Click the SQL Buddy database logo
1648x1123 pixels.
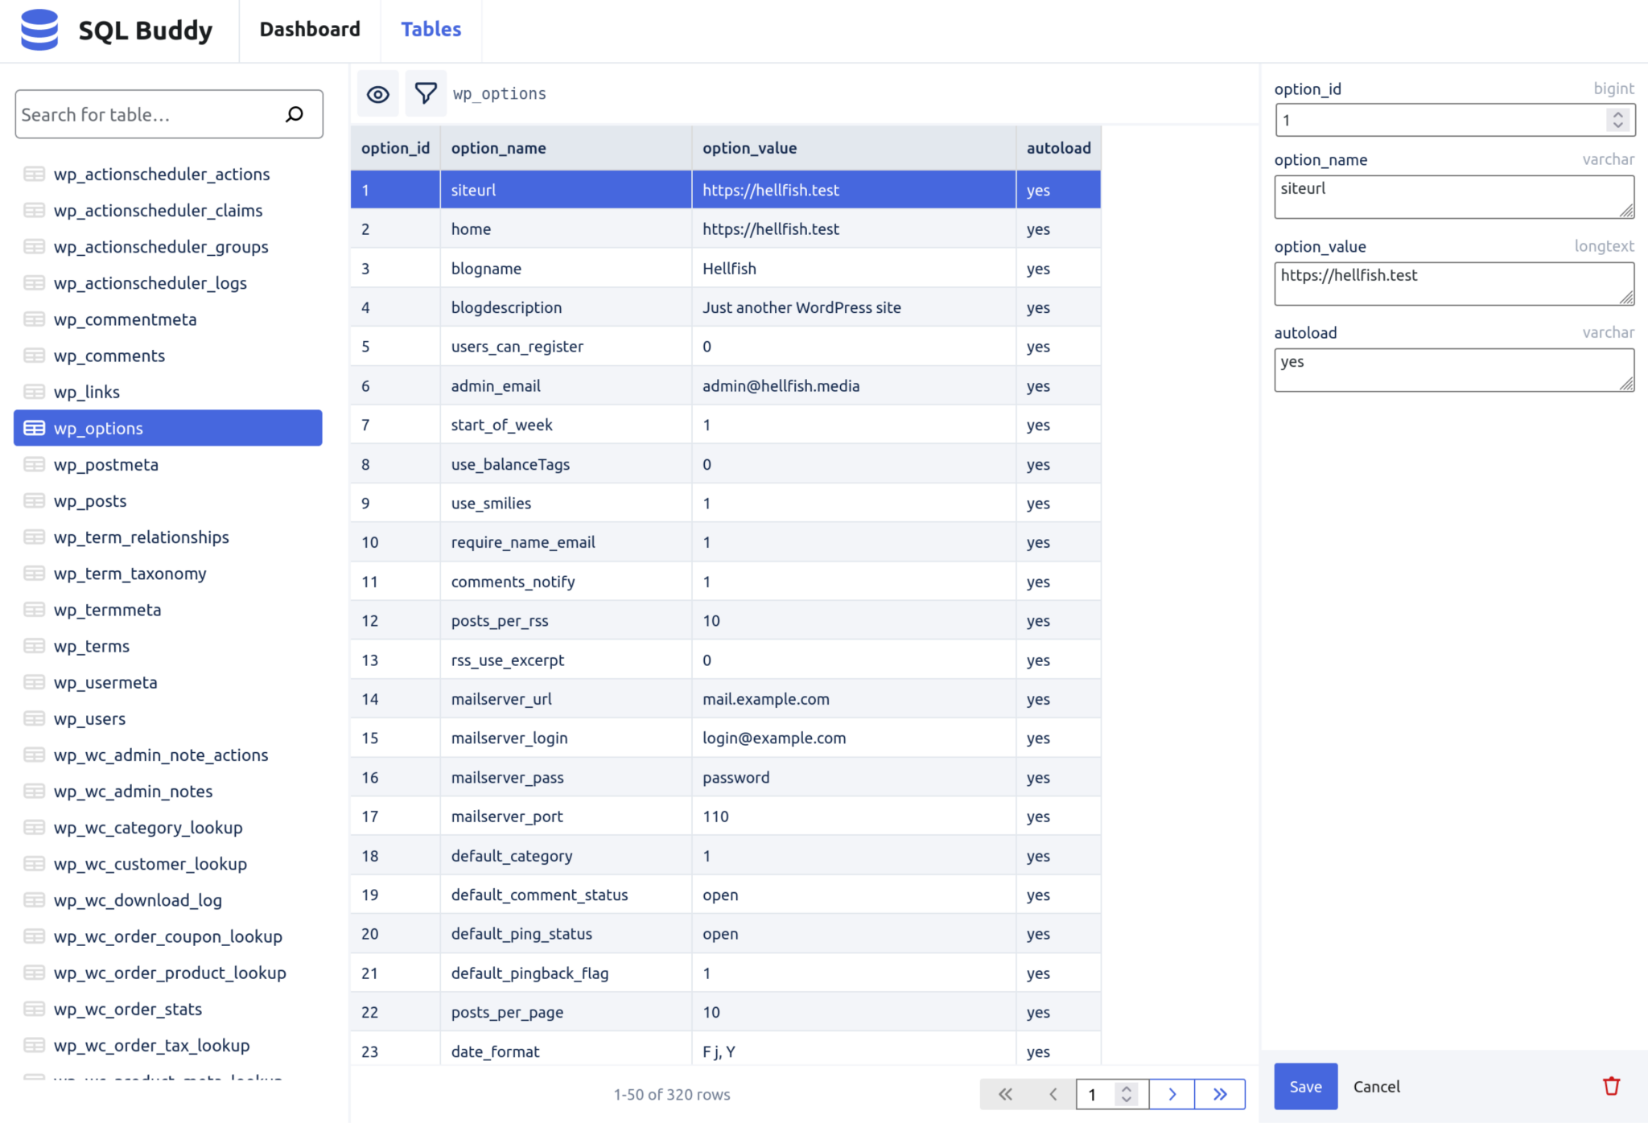39,30
